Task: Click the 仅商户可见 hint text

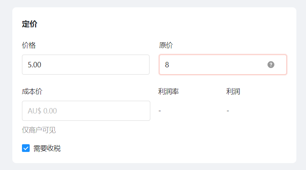Action: [39, 130]
